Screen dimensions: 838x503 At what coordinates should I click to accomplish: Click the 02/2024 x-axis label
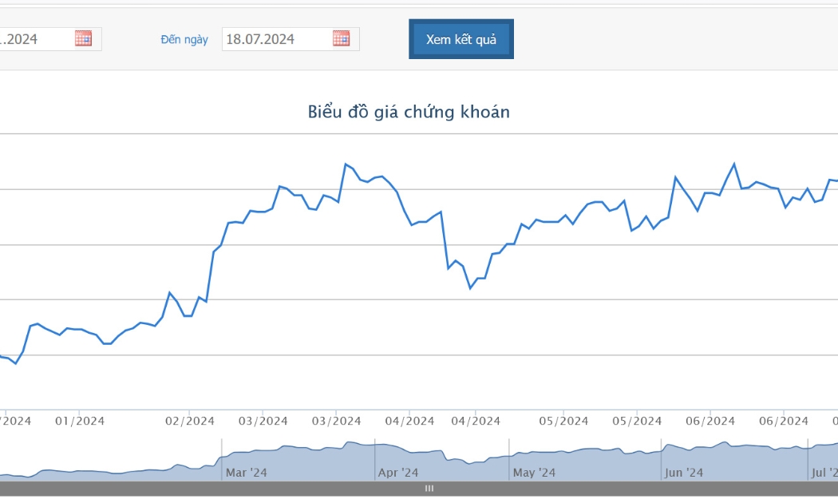[190, 422]
